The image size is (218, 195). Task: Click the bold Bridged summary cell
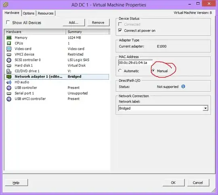(75, 76)
